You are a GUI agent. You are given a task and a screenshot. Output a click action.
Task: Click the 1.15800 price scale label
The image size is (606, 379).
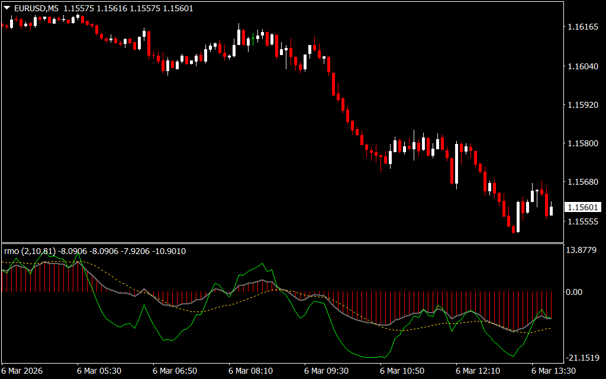pyautogui.click(x=583, y=143)
